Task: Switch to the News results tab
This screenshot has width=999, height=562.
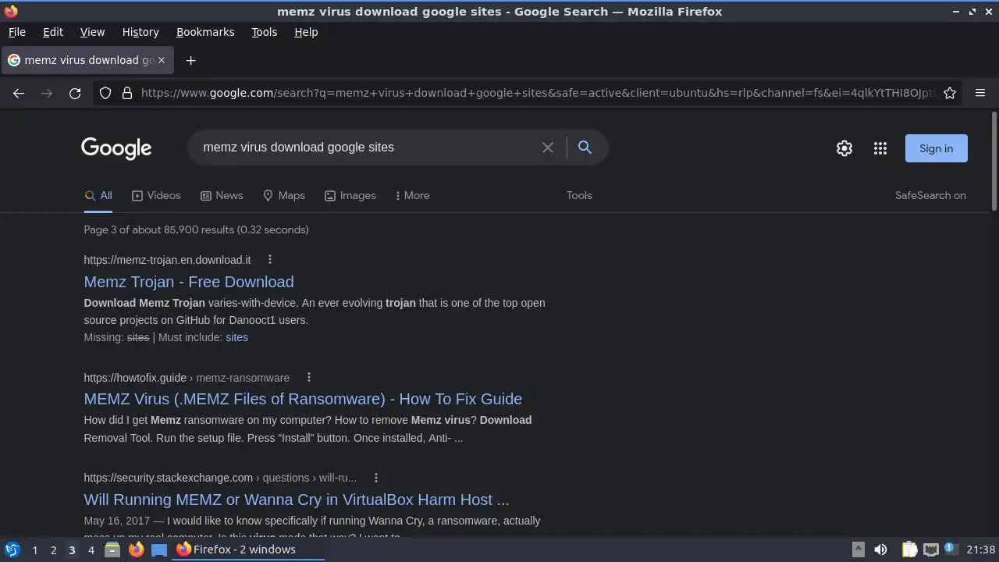Action: [222, 195]
